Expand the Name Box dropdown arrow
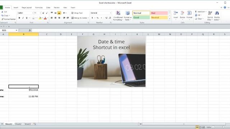 (x=16, y=30)
